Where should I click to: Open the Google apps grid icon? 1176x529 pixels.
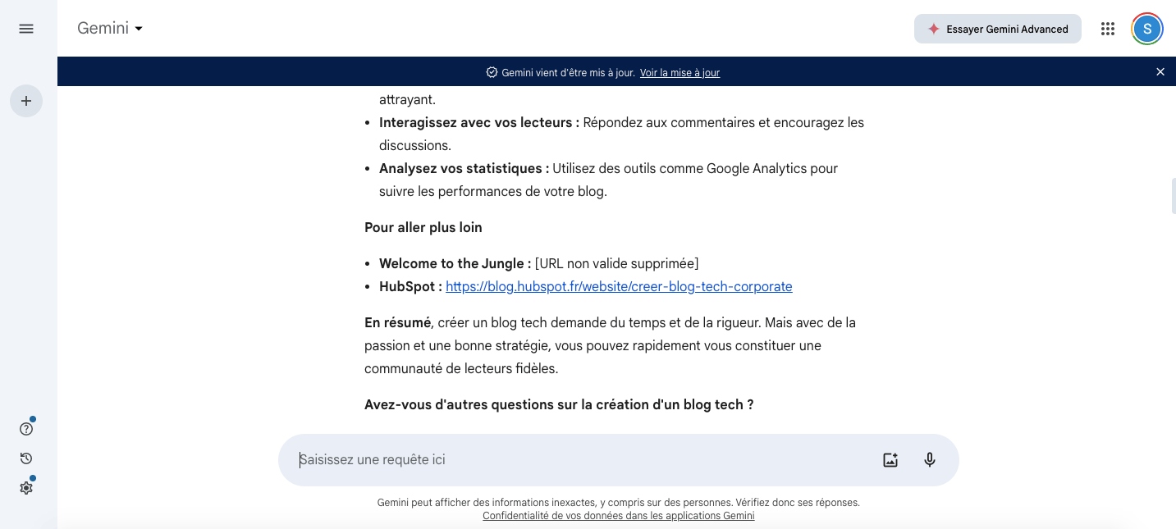[x=1108, y=29]
